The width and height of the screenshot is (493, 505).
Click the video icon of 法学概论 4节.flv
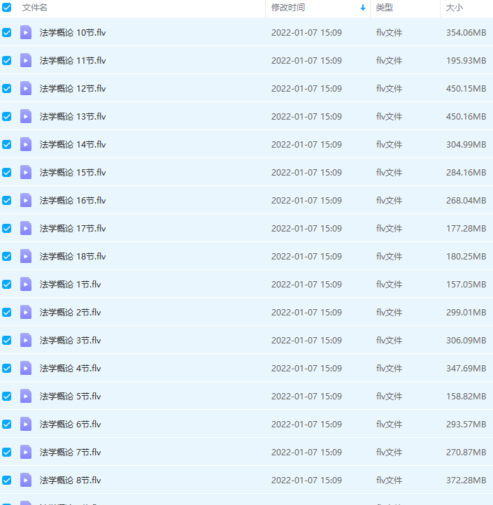click(x=26, y=369)
